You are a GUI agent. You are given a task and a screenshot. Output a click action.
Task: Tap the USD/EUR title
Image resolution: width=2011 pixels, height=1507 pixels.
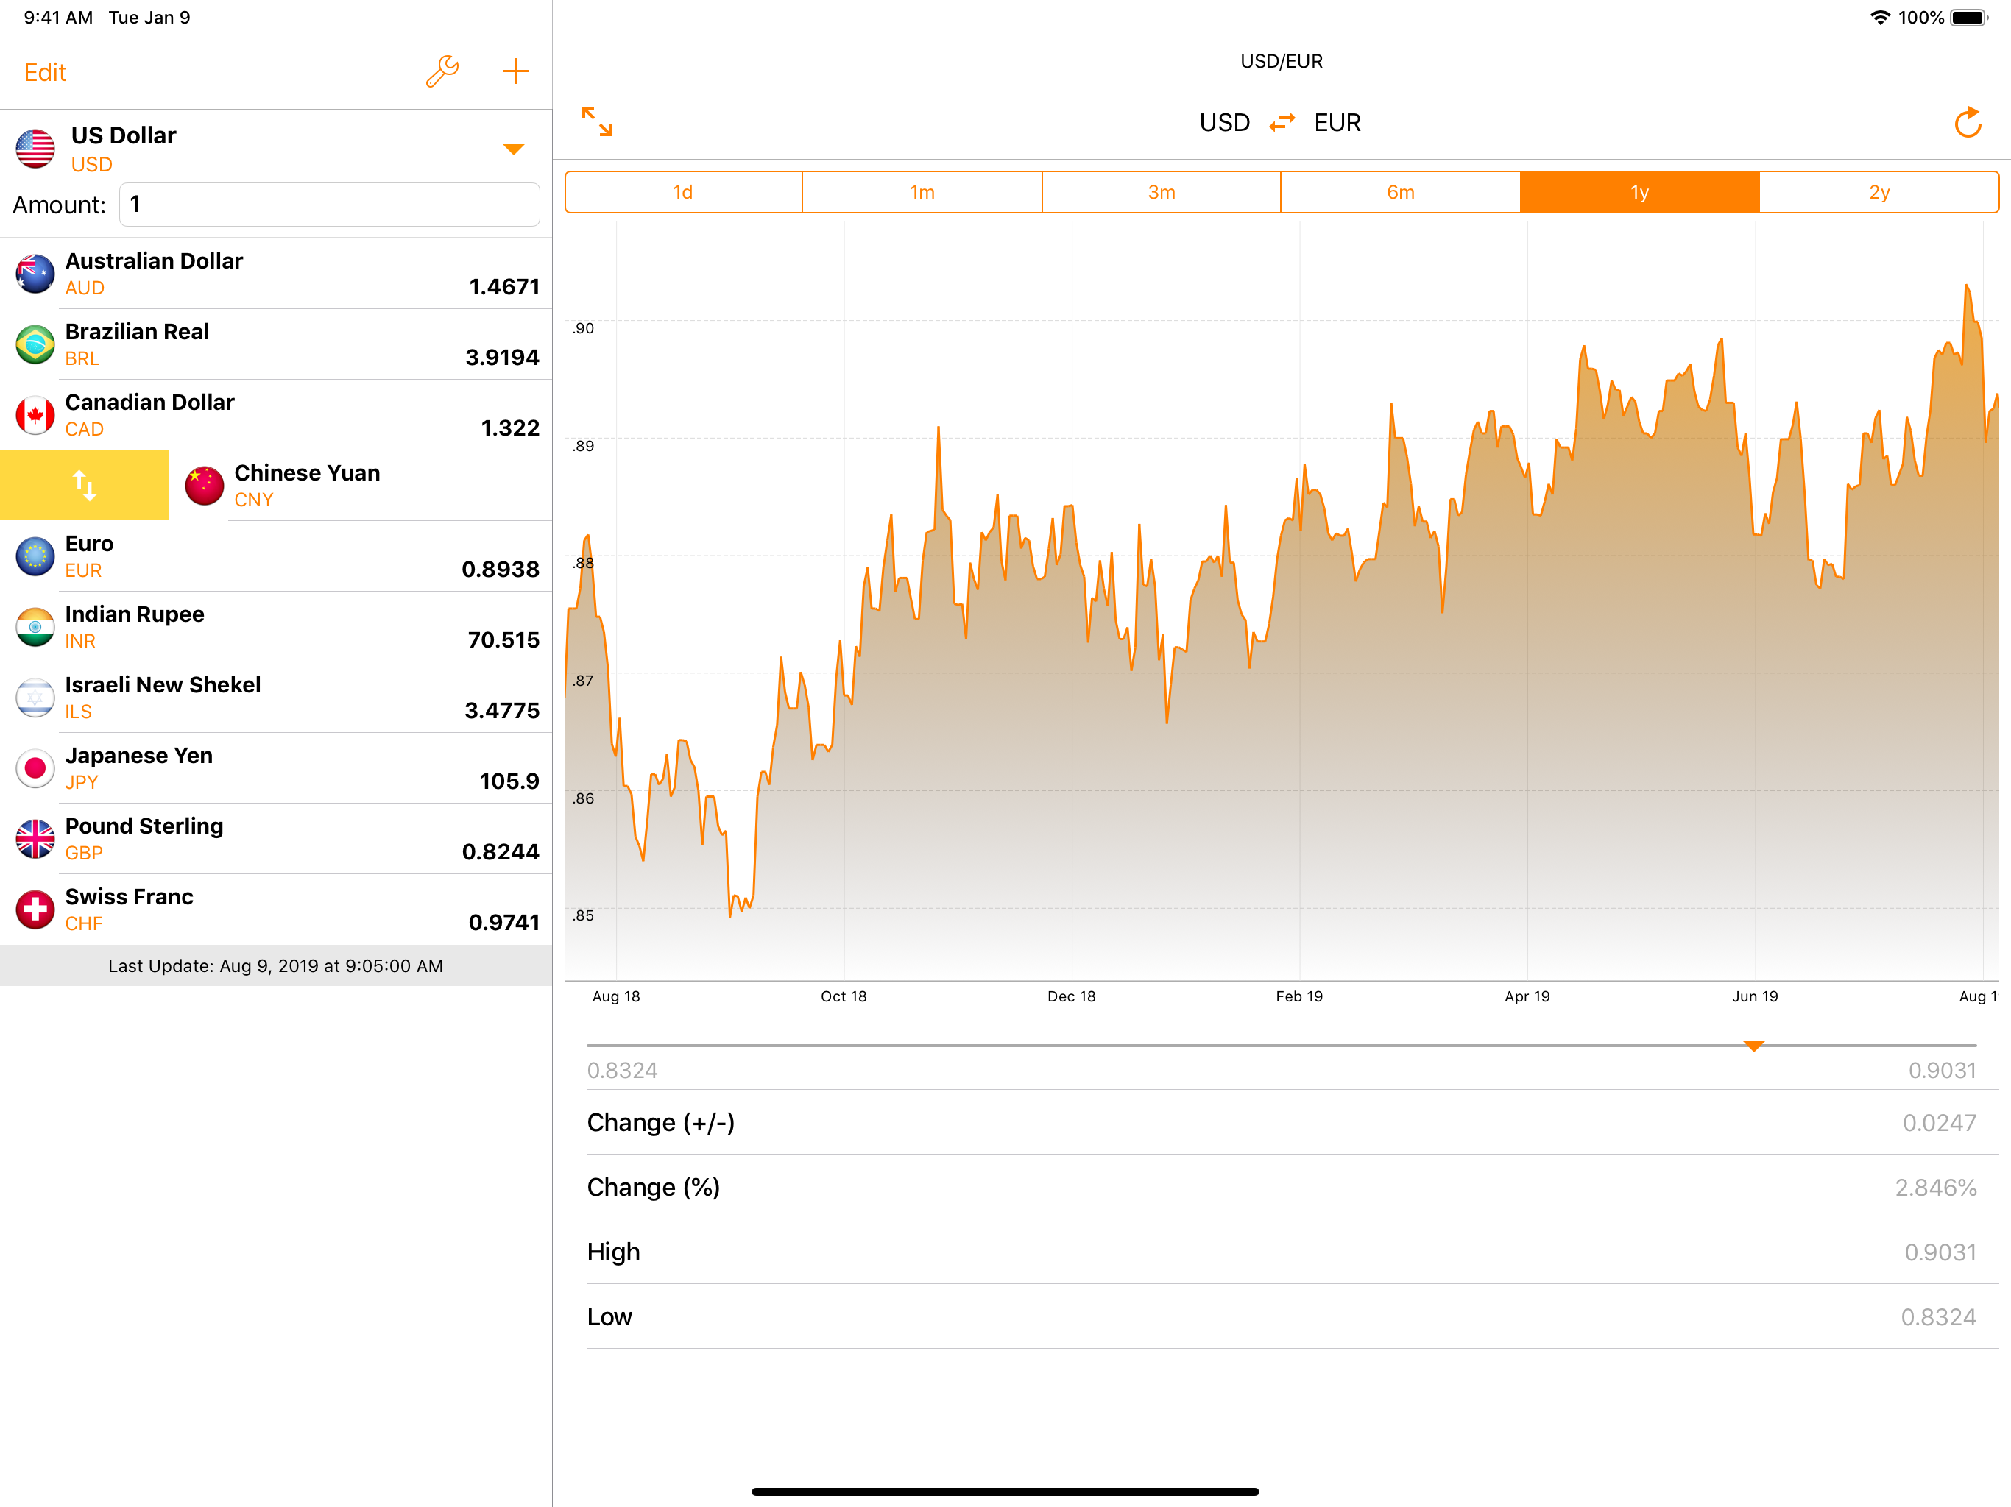pos(1282,61)
